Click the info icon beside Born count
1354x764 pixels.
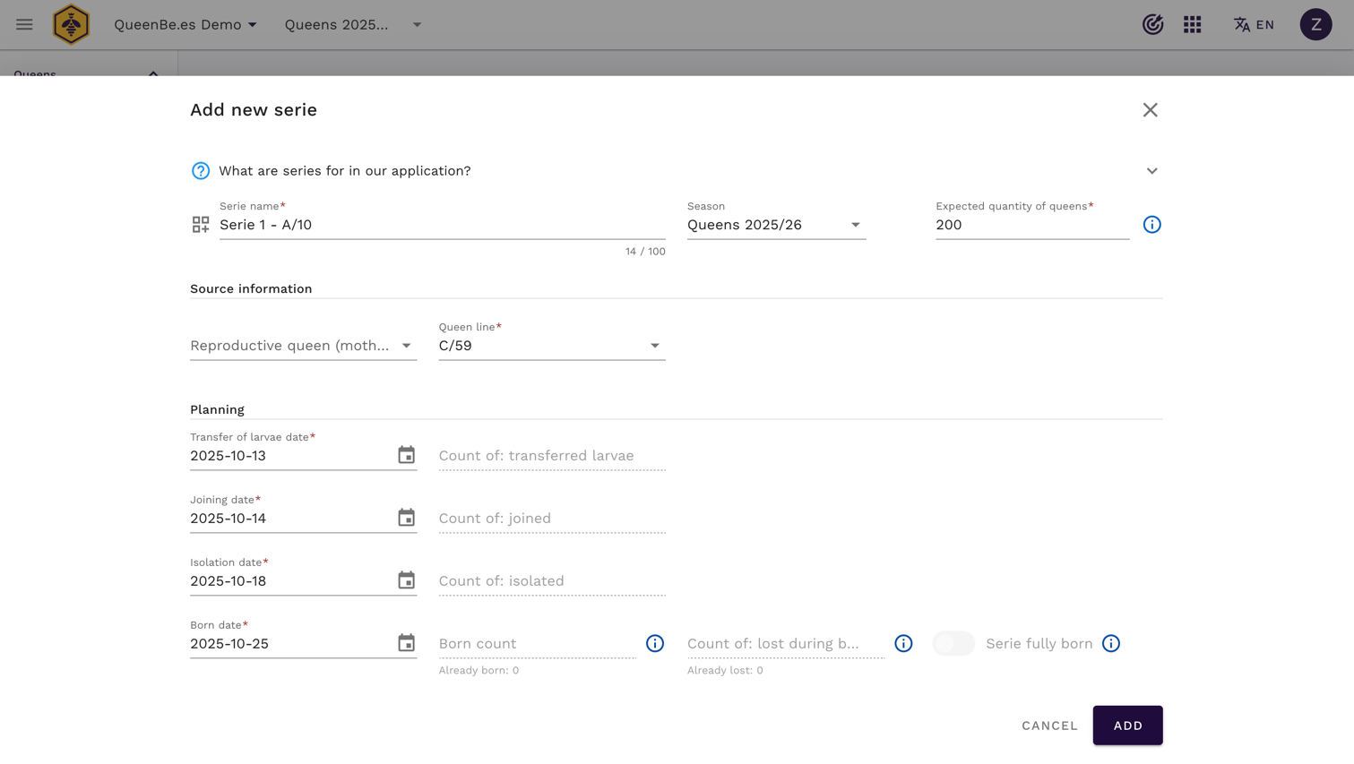[x=655, y=643]
